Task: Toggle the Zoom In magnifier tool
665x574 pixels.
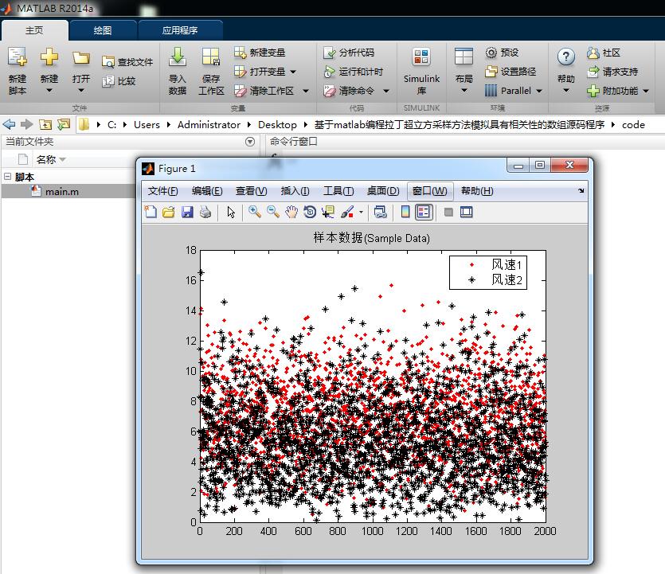Action: point(255,212)
